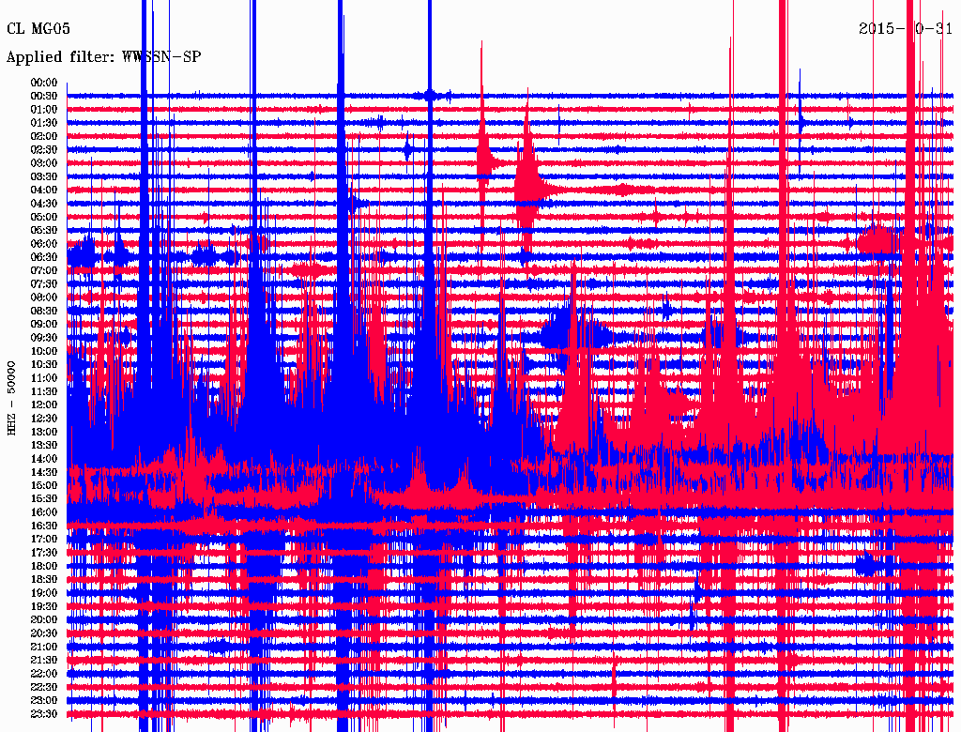Select the 04:30 time label
The image size is (961, 732).
tap(44, 204)
